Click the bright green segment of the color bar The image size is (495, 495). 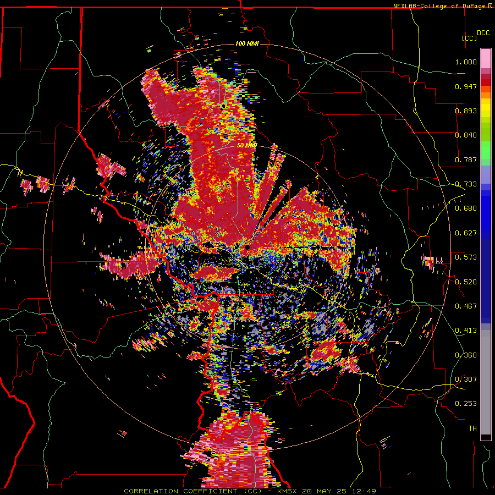486,149
